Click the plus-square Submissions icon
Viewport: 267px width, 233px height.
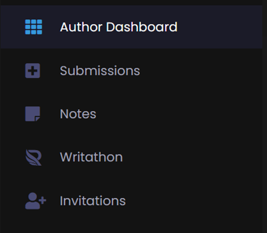[33, 71]
